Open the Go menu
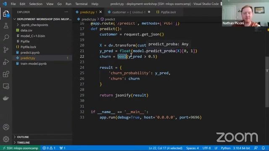Viewport: 269px width, 151px height. click(59, 4)
